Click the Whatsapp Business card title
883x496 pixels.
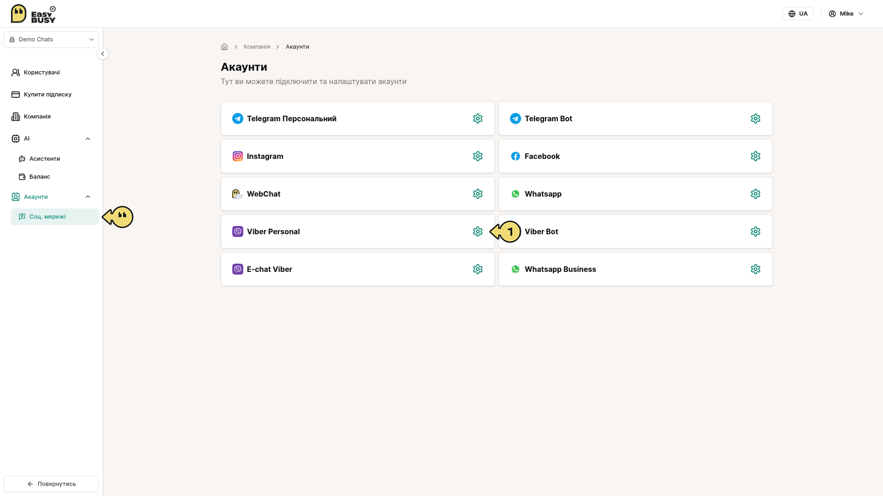[x=560, y=269]
